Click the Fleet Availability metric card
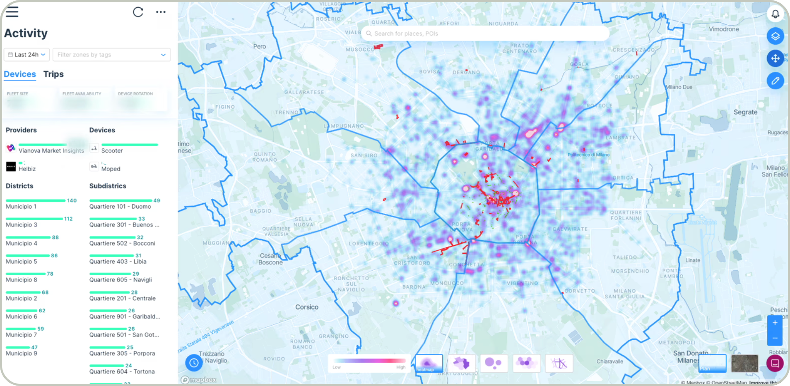 [85, 100]
